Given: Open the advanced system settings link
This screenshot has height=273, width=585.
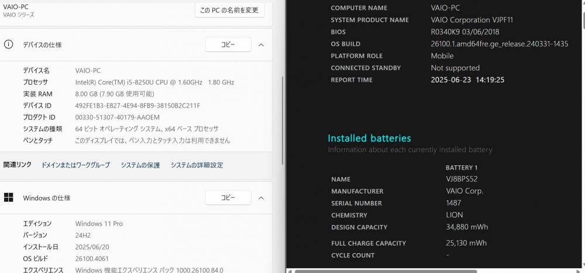Looking at the screenshot, I should (x=197, y=165).
